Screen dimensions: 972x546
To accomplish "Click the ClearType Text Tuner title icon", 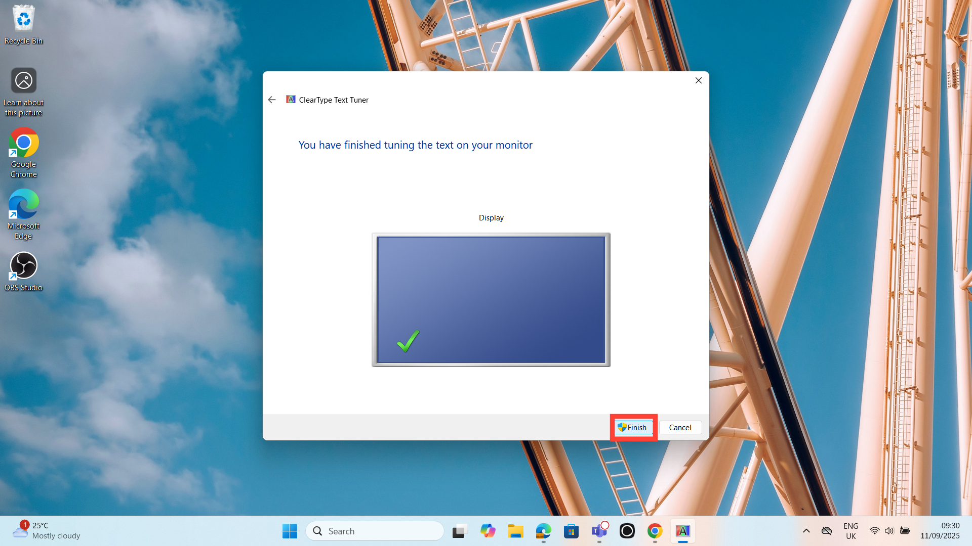I will coord(291,100).
